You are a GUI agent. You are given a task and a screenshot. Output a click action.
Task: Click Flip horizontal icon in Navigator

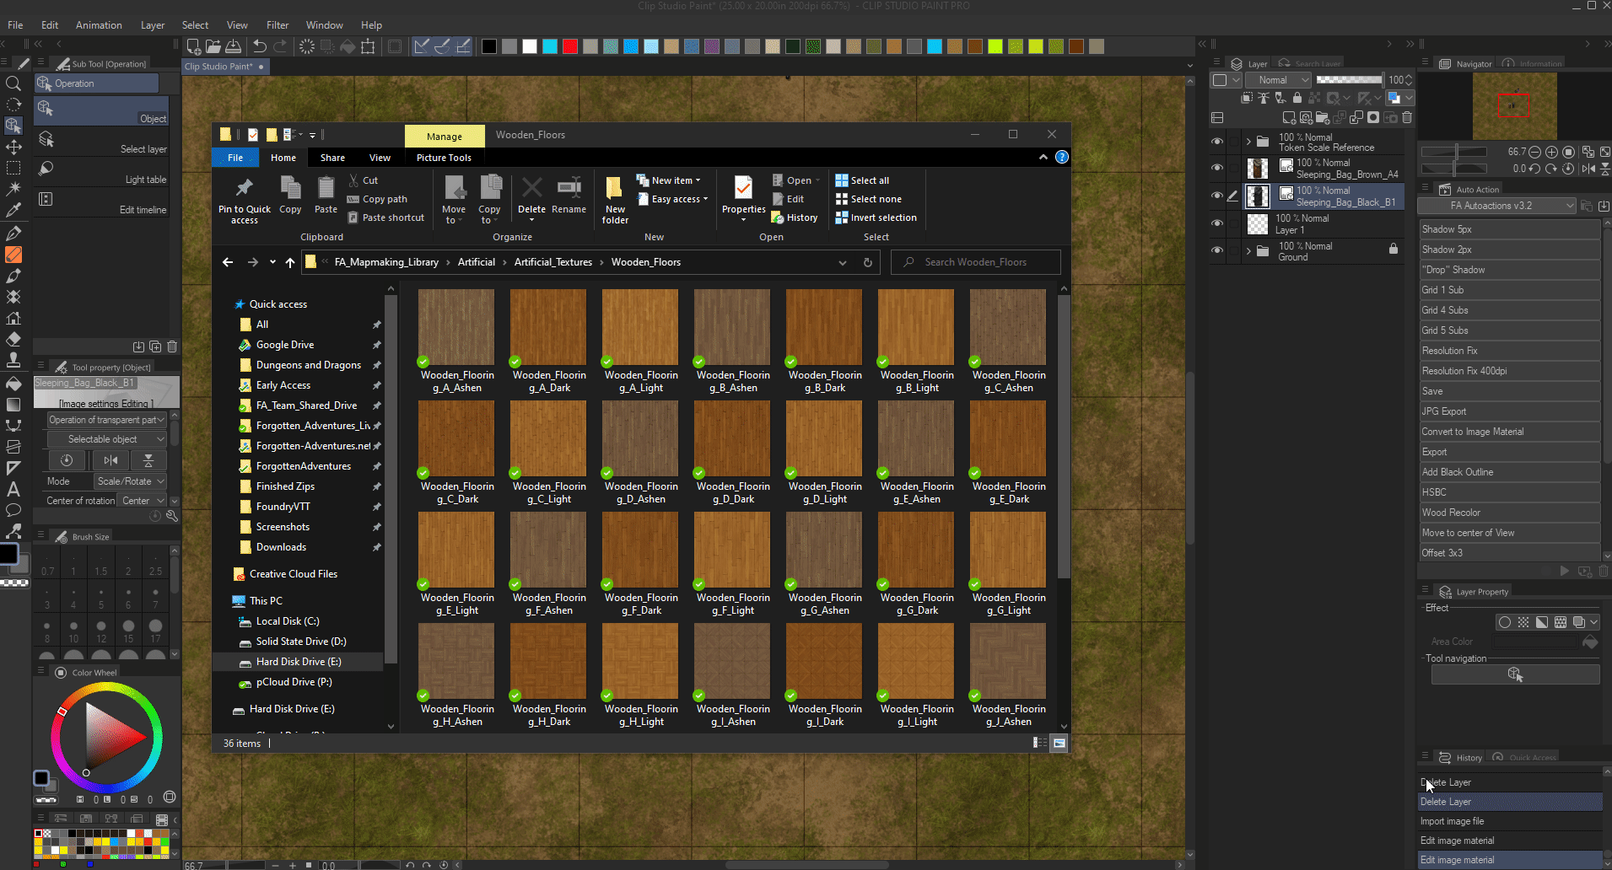[x=1588, y=169]
